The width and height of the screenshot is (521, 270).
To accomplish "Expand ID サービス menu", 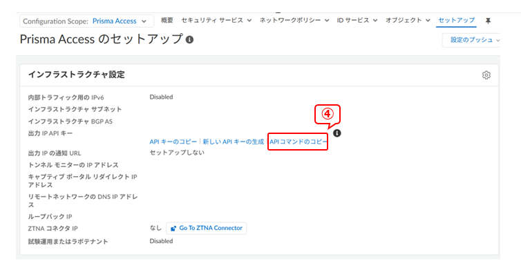I will pyautogui.click(x=357, y=21).
